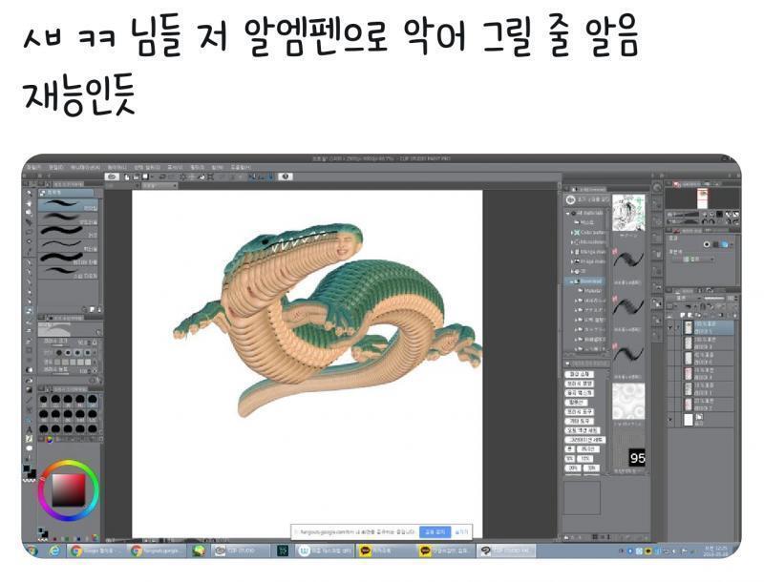Click the 그라데이션 세트 tag button
Image resolution: width=764 pixels, height=582 pixels.
coord(585,440)
